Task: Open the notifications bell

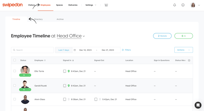Action: tap(175, 5)
